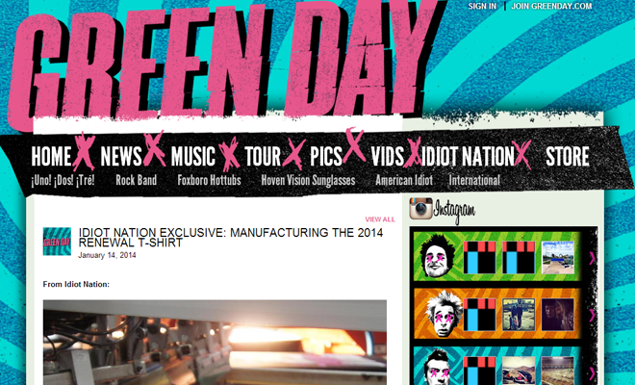635x385 pixels.
Task: Open the Foxboro Hottubs submenu link
Action: tap(209, 180)
